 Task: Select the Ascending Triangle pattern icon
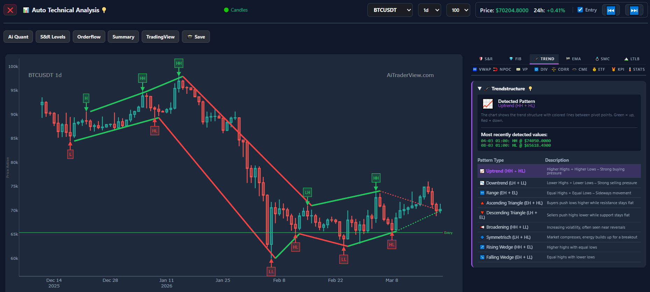pos(482,203)
